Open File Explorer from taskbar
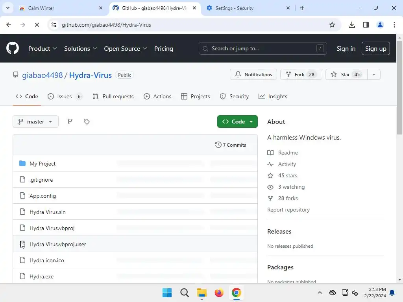Viewport: 403px width, 302px height. [x=202, y=293]
